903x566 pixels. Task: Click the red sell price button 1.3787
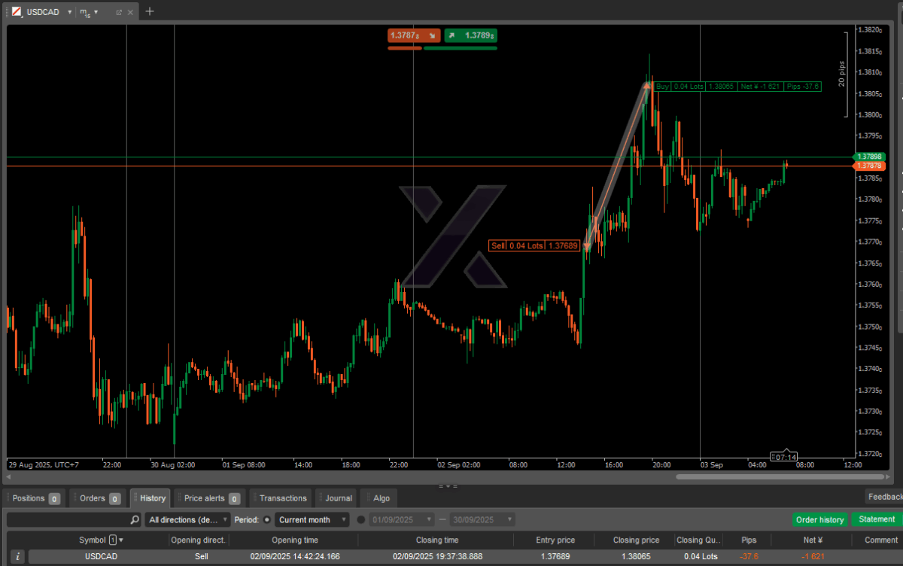[x=414, y=35]
